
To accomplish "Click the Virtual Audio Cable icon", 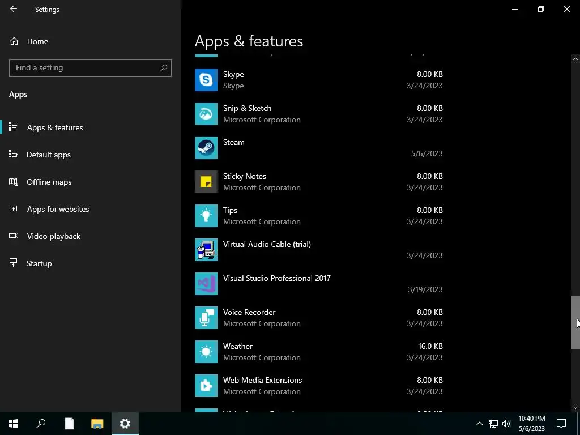I will (206, 250).
